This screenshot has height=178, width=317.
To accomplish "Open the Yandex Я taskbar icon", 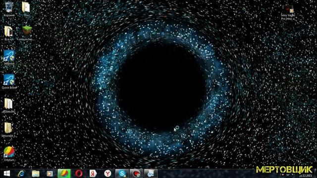I will (x=93, y=174).
